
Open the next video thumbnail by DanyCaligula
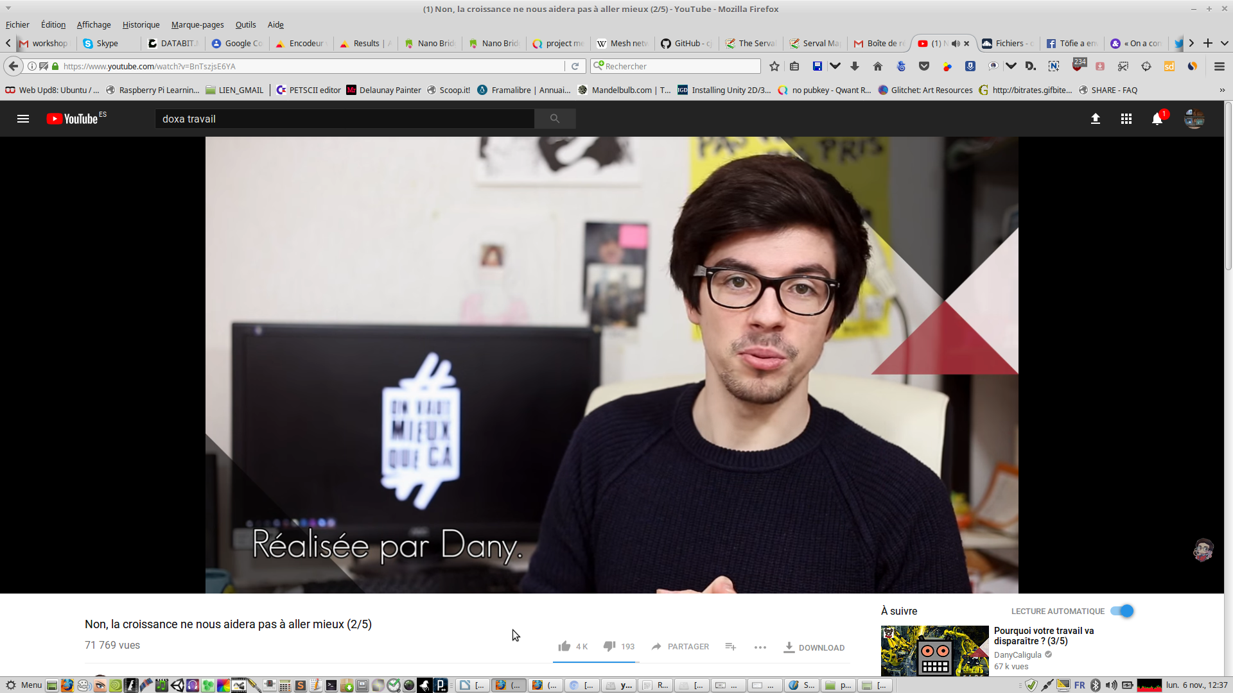(x=934, y=650)
